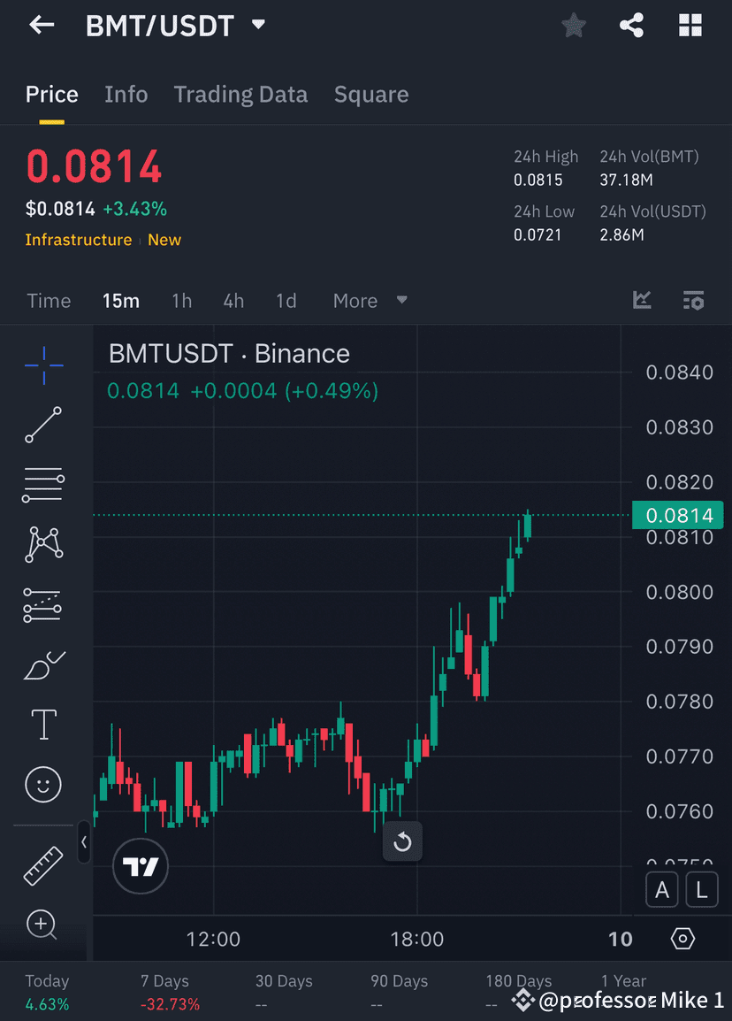Open the emoji sticker tool

tap(43, 785)
